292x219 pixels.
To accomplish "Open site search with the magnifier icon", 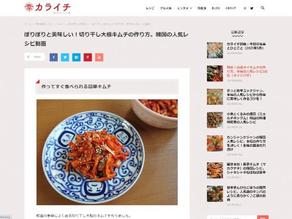I will (262, 8).
